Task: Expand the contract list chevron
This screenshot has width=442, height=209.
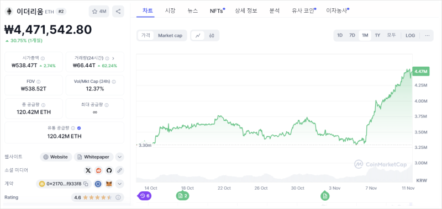Action: (119, 184)
